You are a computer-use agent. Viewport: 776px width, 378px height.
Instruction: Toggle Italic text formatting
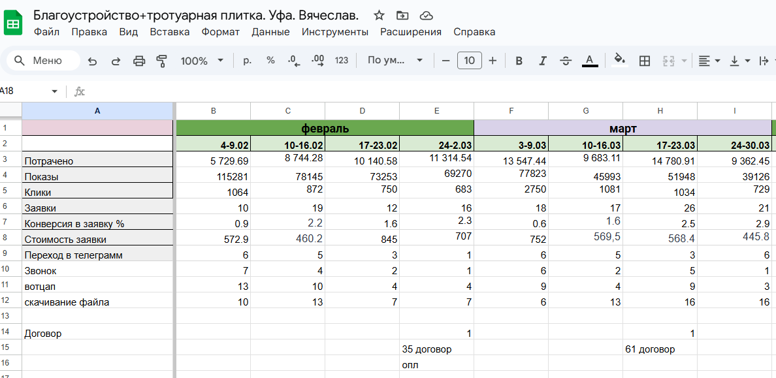(542, 61)
